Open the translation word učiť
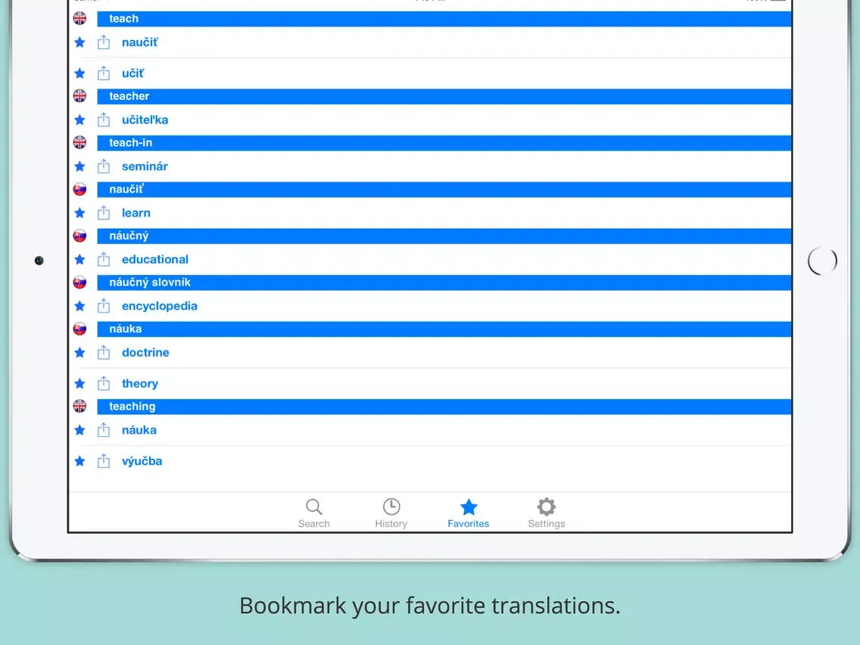860x645 pixels. point(132,73)
